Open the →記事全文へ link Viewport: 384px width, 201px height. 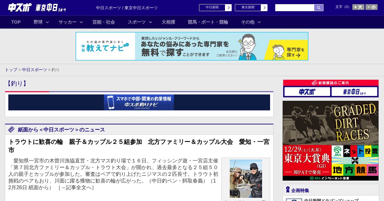pos(76,188)
